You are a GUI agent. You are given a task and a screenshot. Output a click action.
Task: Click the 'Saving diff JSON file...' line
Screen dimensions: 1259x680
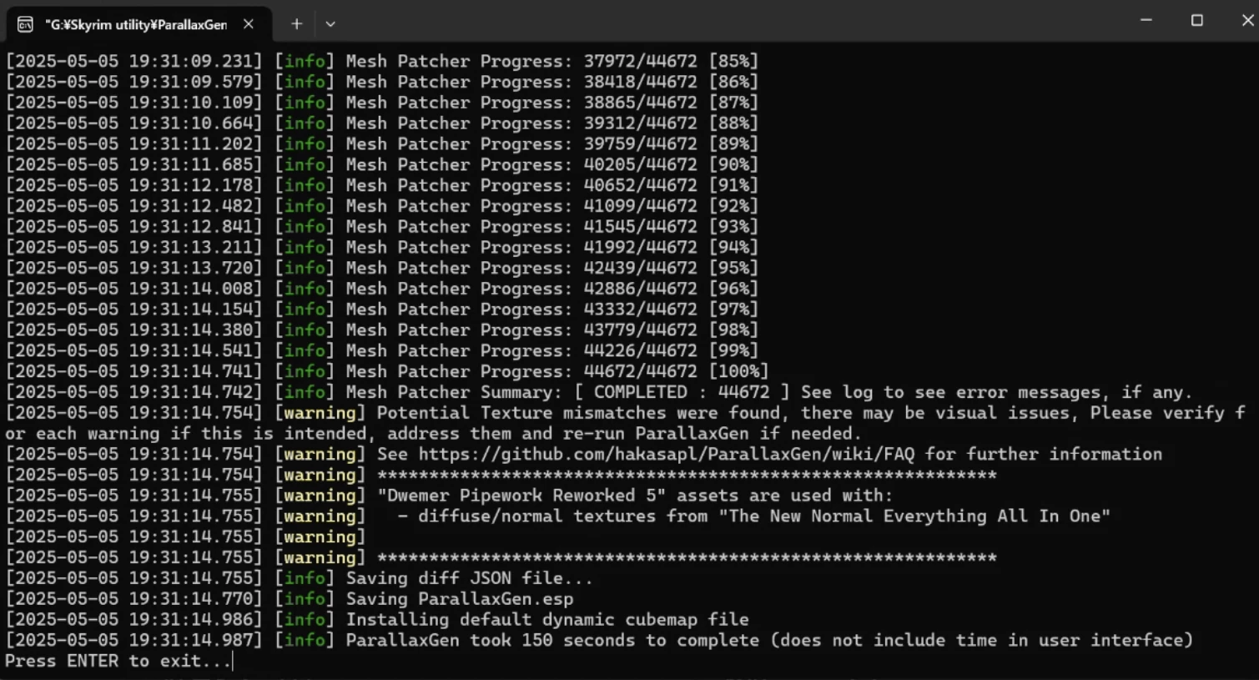(x=299, y=578)
